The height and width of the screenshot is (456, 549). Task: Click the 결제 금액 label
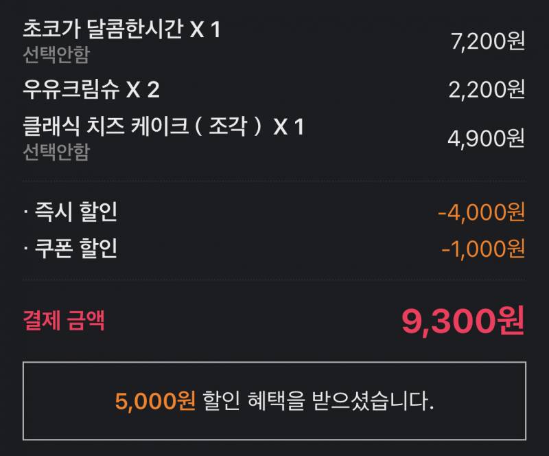64,320
